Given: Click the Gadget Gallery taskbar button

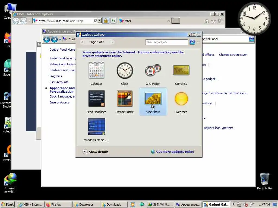Looking at the screenshot, I should [x=216, y=204].
